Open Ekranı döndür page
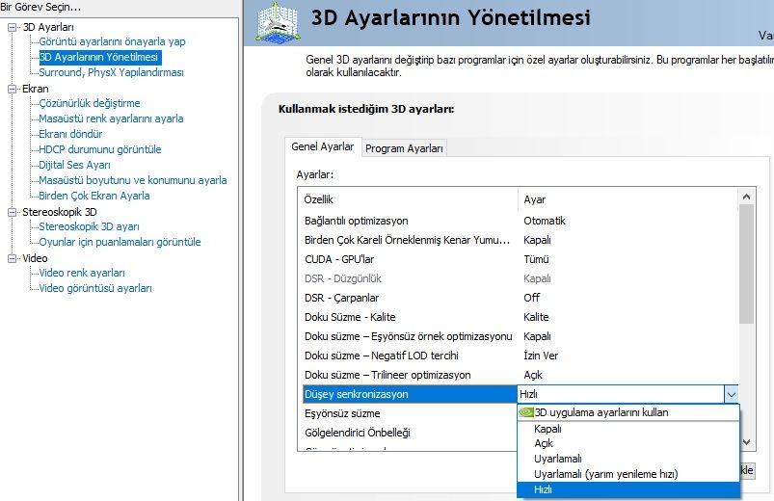This screenshot has width=774, height=501. 70,134
